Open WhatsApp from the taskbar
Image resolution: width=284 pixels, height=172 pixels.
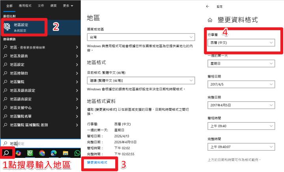(77, 153)
